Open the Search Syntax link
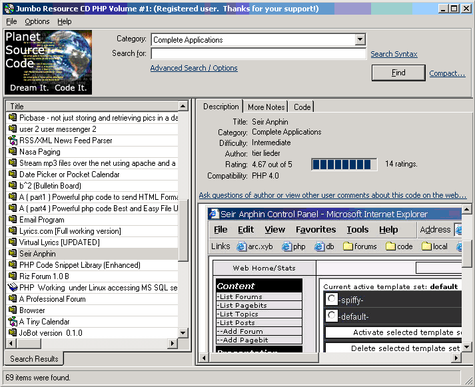475x387 pixels. pos(394,54)
